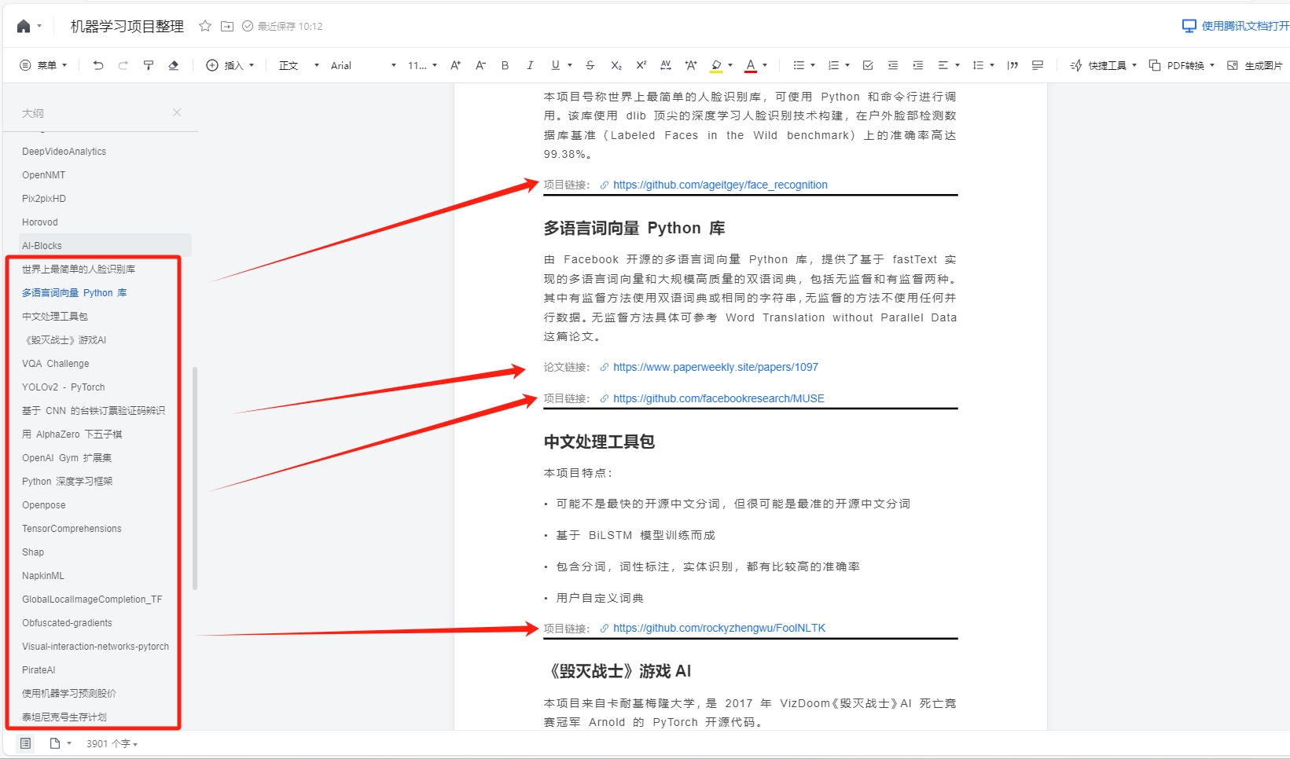This screenshot has height=759, width=1290.
Task: Open character spacing AV tool
Action: click(666, 65)
